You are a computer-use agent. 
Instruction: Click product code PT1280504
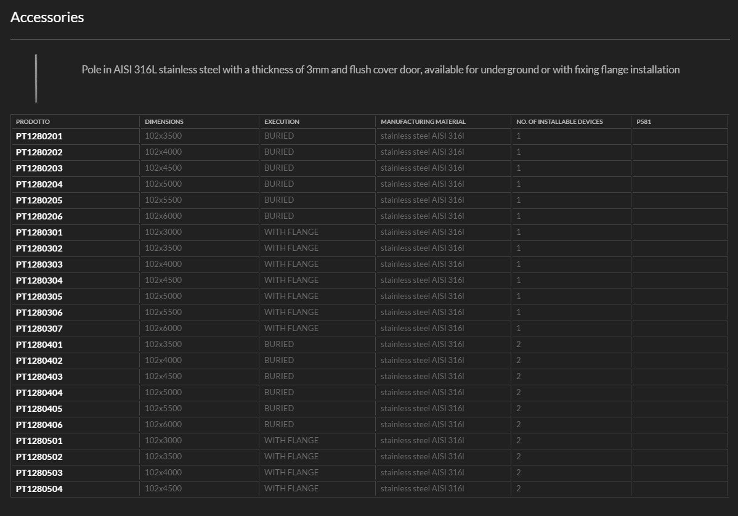point(39,489)
